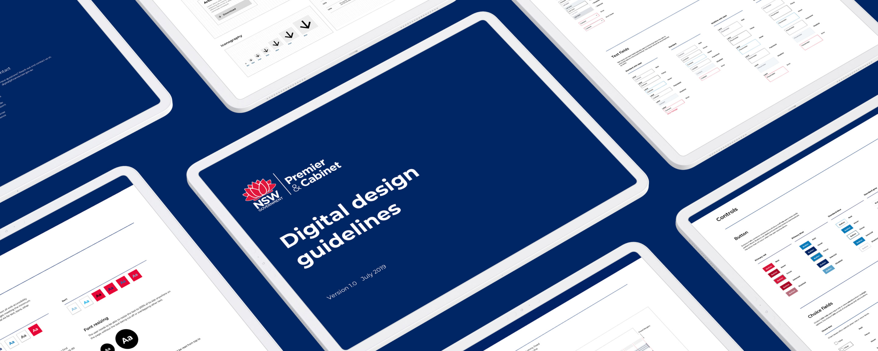Screen dimensions: 878x351
Task: Click the Primary blue Disabled button
Action: point(829,270)
